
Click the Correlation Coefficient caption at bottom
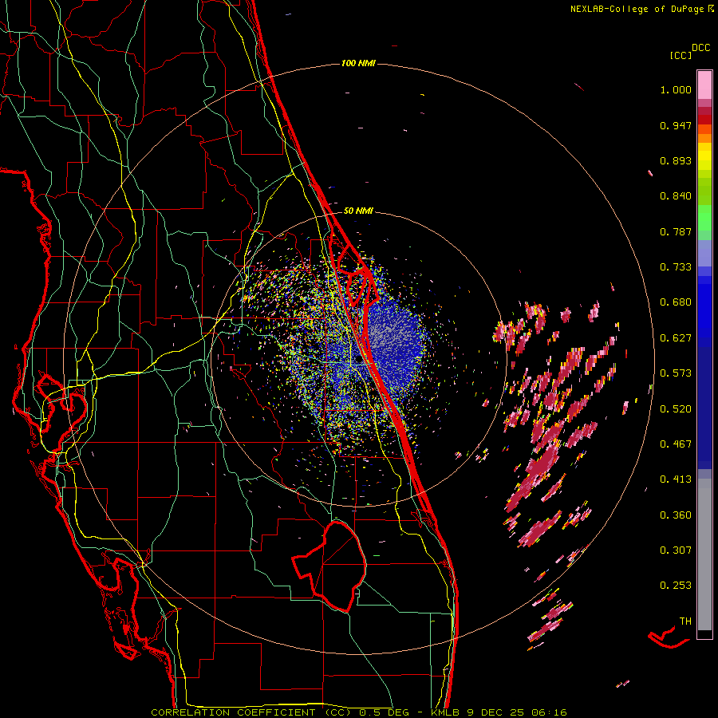(x=359, y=712)
